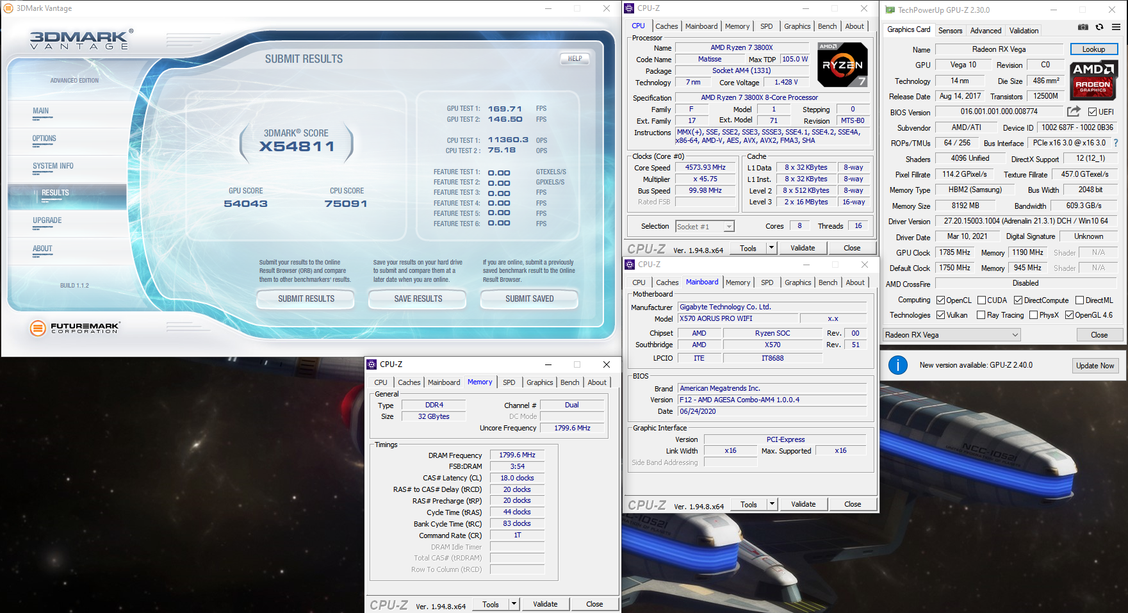The width and height of the screenshot is (1128, 613).
Task: Toggle the CUDA checkbox
Action: coord(981,300)
